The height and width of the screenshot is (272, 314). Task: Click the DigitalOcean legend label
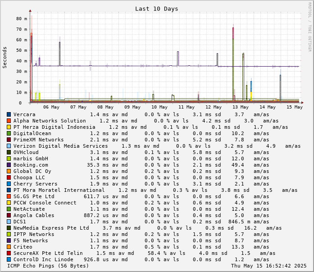(32, 133)
